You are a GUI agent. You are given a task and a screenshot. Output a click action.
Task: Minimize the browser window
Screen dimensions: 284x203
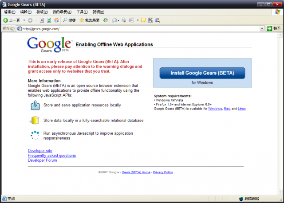[261, 4]
